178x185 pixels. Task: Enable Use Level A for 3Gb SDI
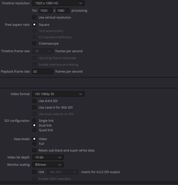click(34, 108)
